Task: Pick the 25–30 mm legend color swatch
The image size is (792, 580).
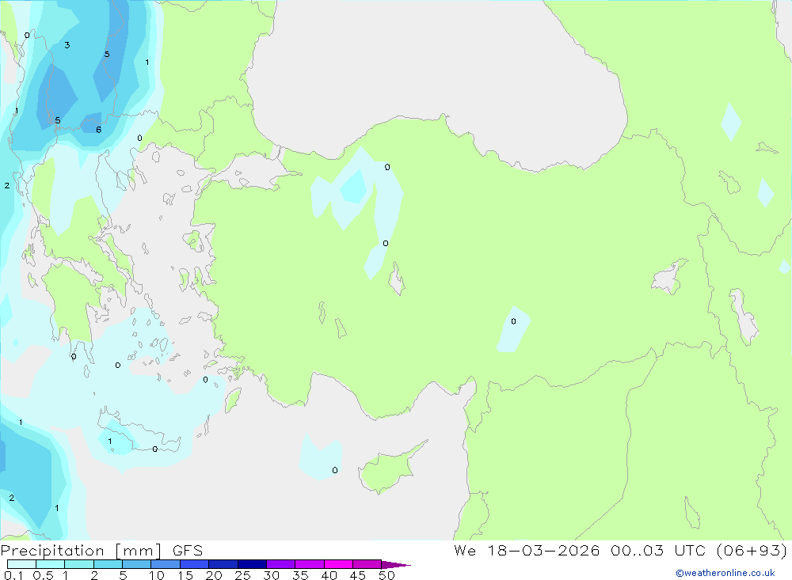Action: coord(252,564)
